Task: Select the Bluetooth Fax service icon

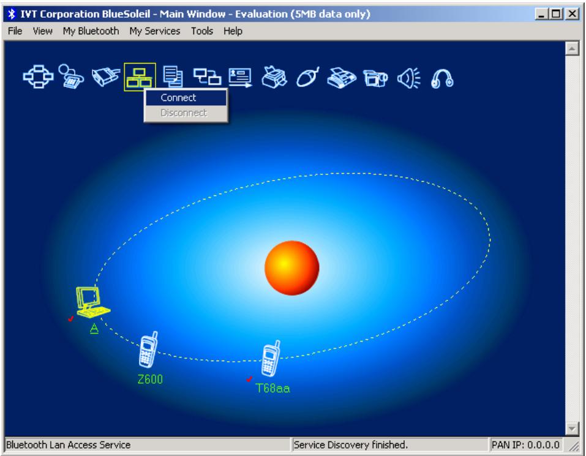Action: pyautogui.click(x=342, y=78)
